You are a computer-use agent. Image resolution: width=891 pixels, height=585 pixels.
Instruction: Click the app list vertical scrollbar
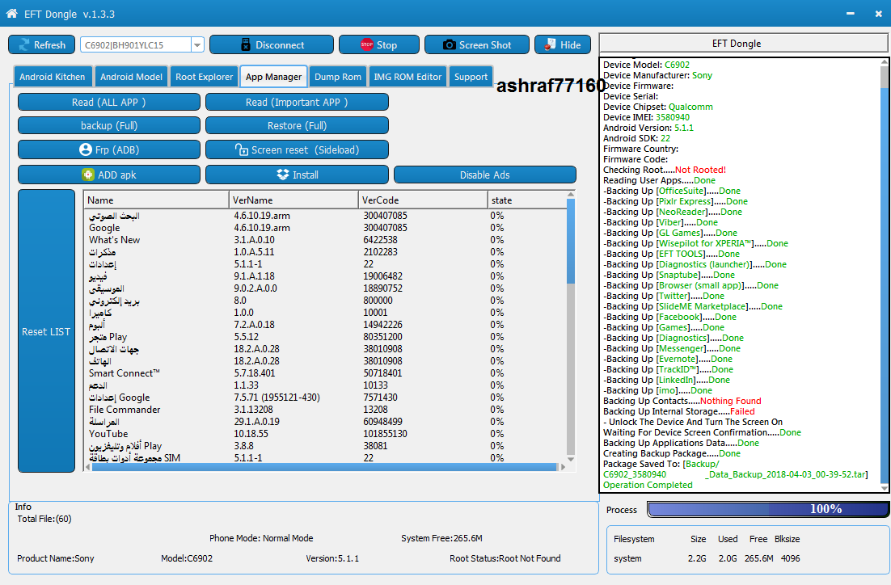(571, 242)
